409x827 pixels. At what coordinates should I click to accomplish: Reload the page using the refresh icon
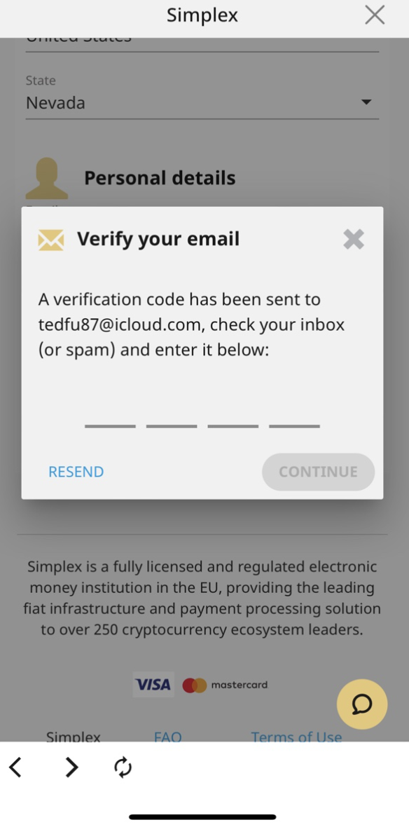pyautogui.click(x=123, y=767)
